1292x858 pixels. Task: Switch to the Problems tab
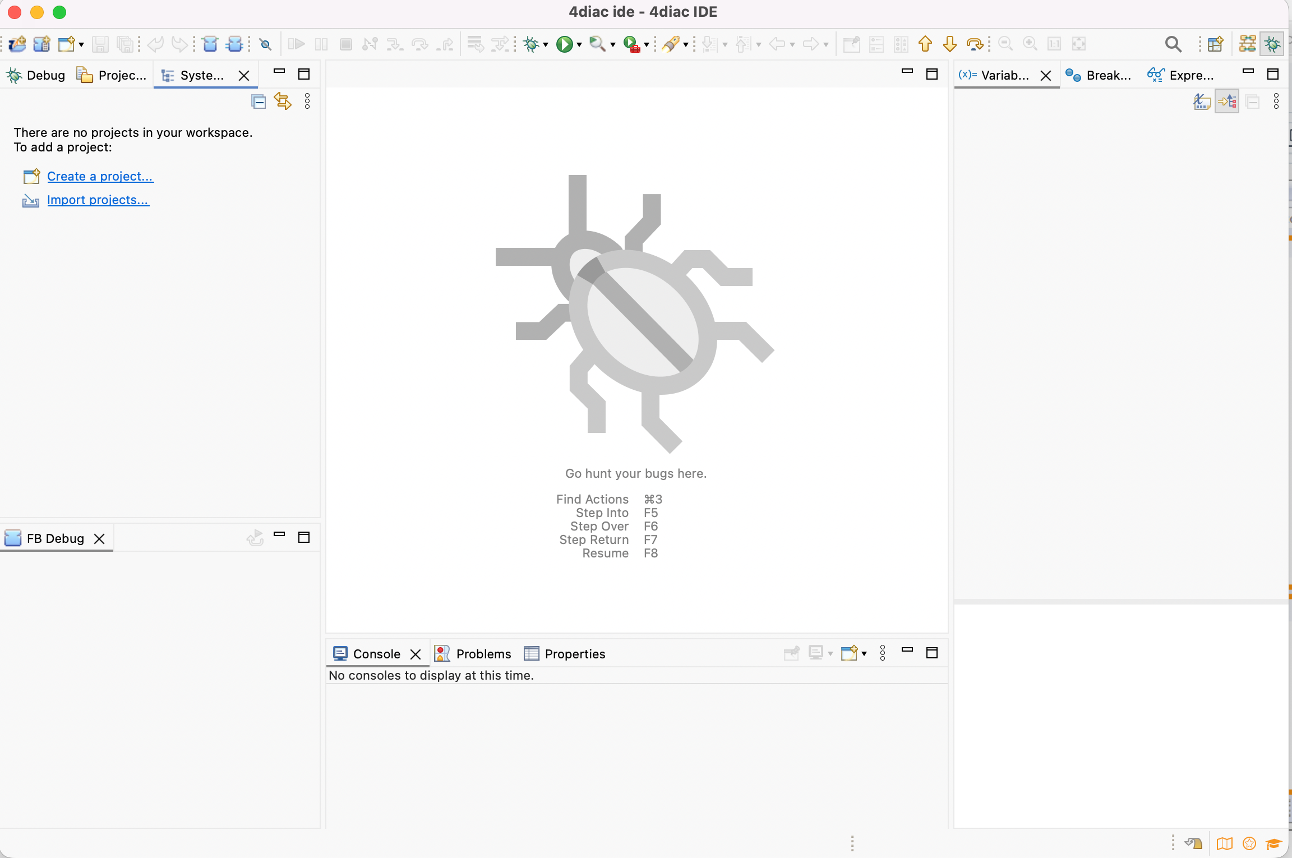point(473,654)
